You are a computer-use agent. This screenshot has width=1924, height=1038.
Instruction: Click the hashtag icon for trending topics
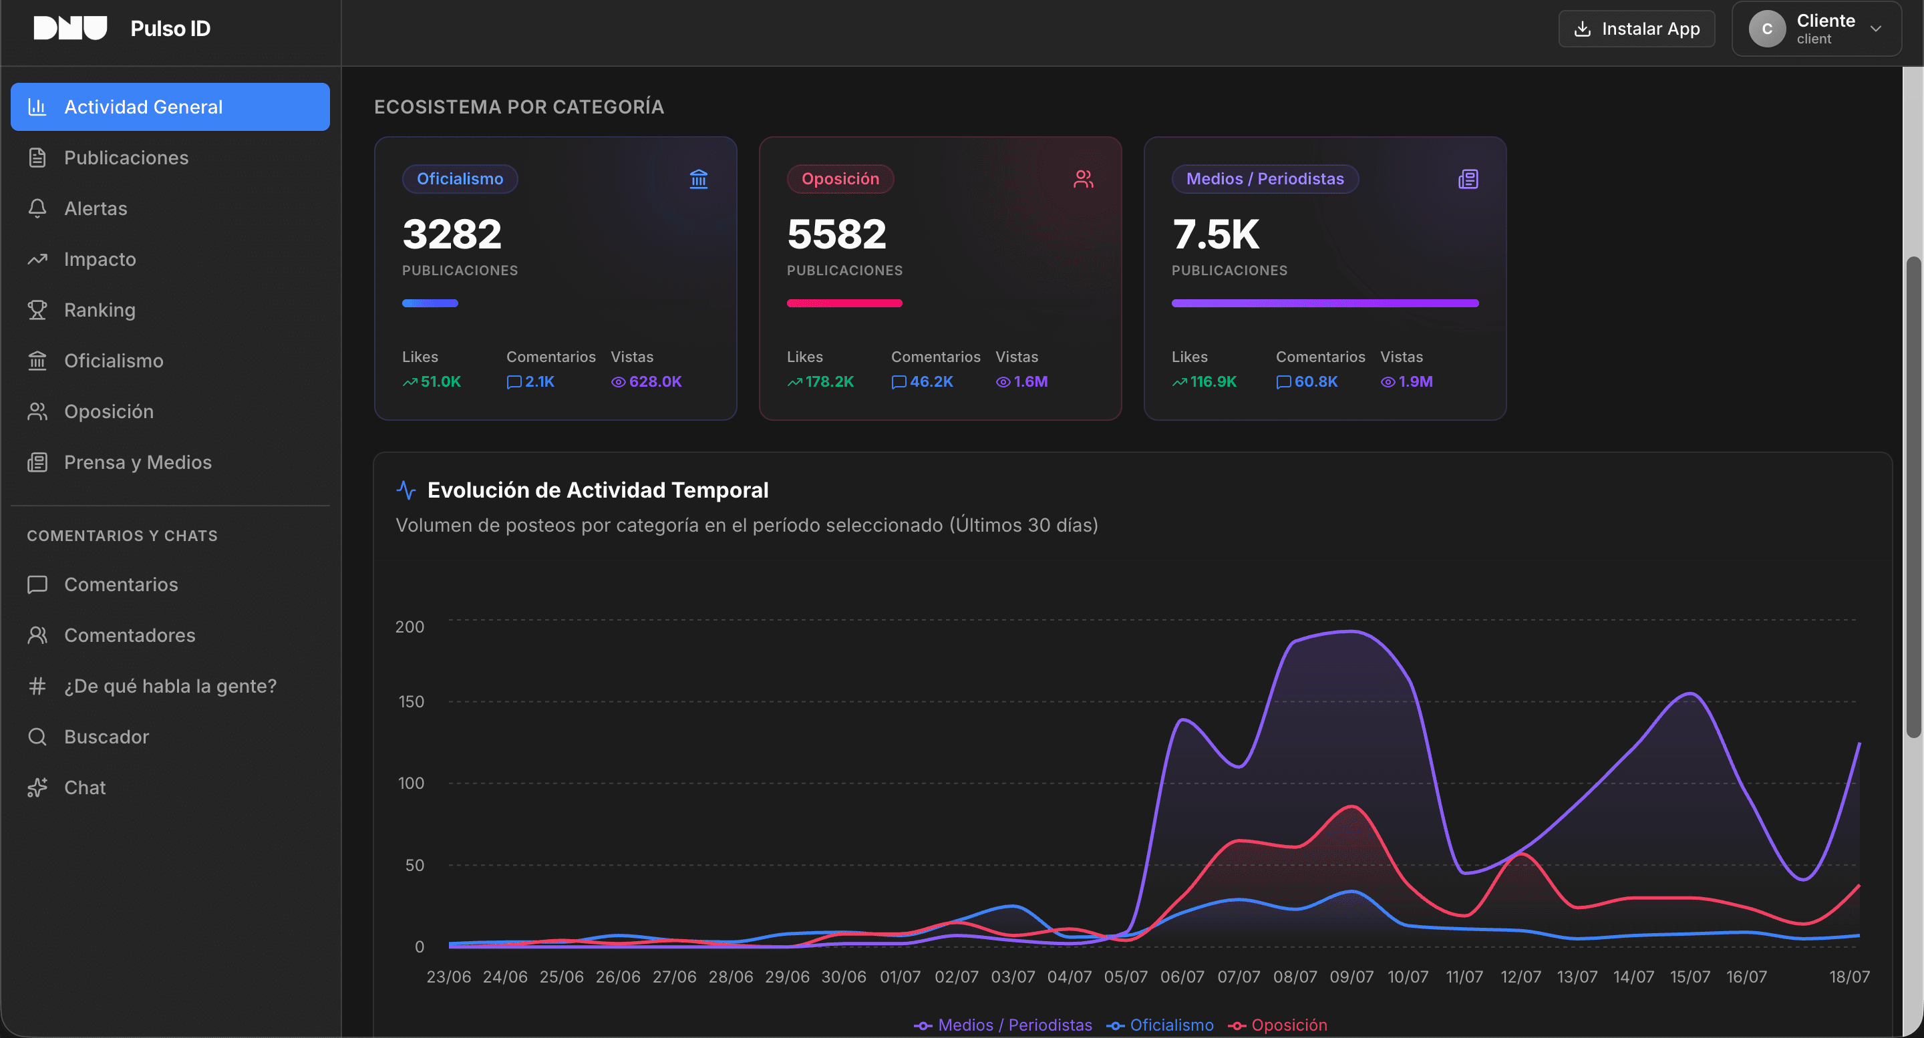click(x=37, y=686)
